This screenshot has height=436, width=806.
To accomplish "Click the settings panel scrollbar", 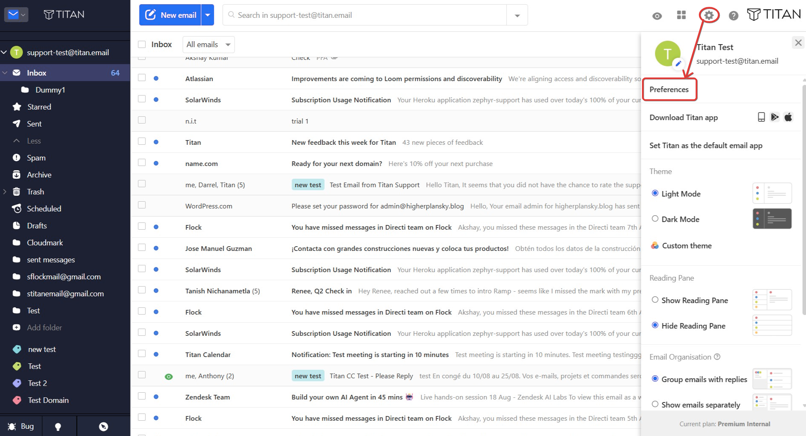I will [804, 200].
